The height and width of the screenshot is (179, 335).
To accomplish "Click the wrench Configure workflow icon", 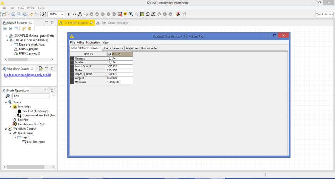I will (x=178, y=14).
